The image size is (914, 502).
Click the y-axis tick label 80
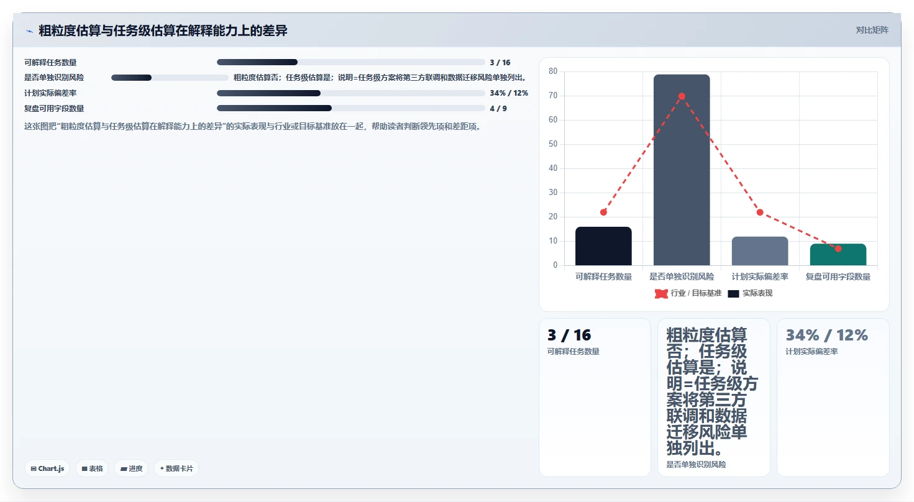coord(553,71)
